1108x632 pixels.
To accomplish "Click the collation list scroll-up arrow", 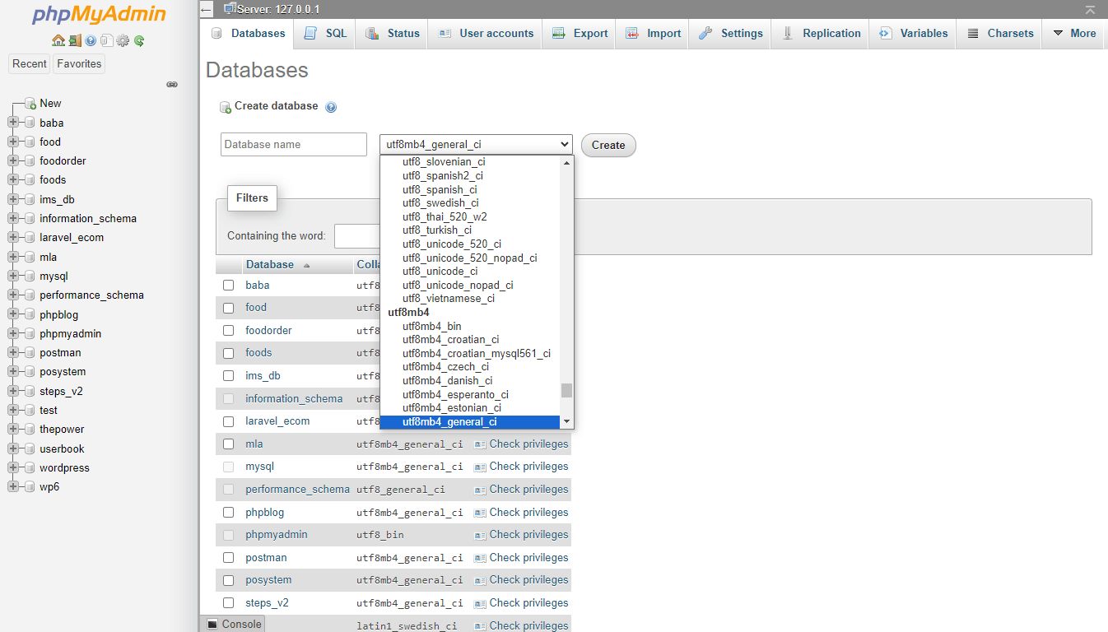I will pyautogui.click(x=566, y=163).
